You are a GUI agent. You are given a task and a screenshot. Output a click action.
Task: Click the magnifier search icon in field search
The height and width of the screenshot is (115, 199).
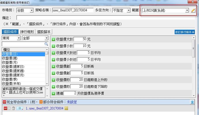point(46,44)
